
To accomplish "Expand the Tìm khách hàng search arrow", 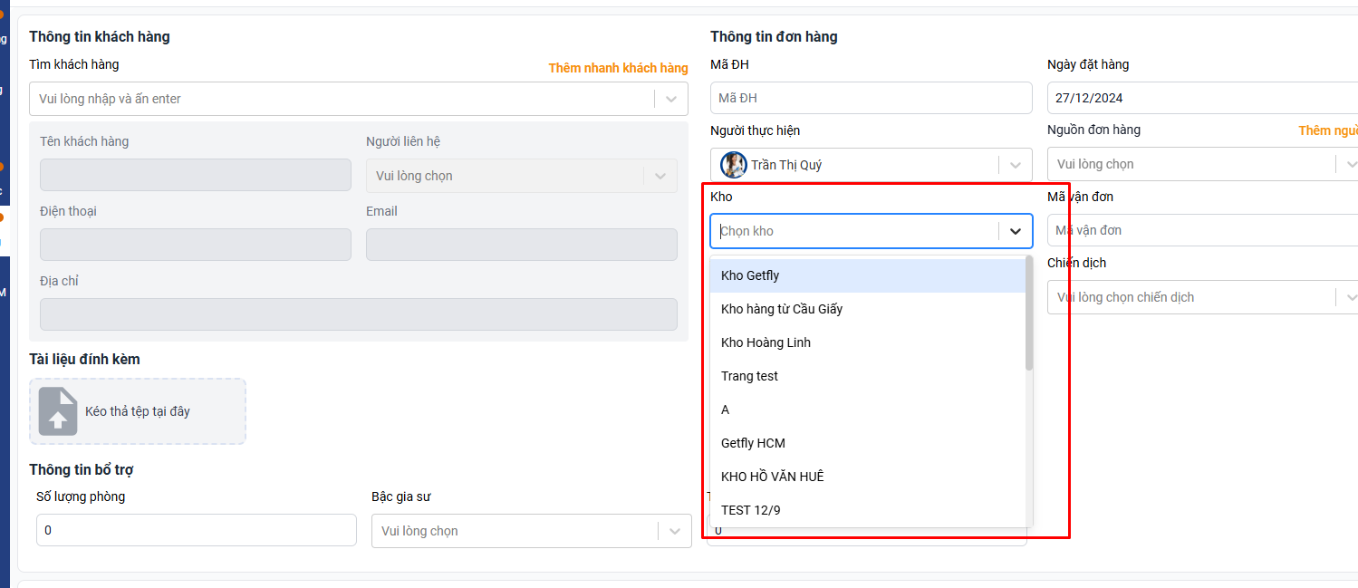I will pyautogui.click(x=671, y=99).
